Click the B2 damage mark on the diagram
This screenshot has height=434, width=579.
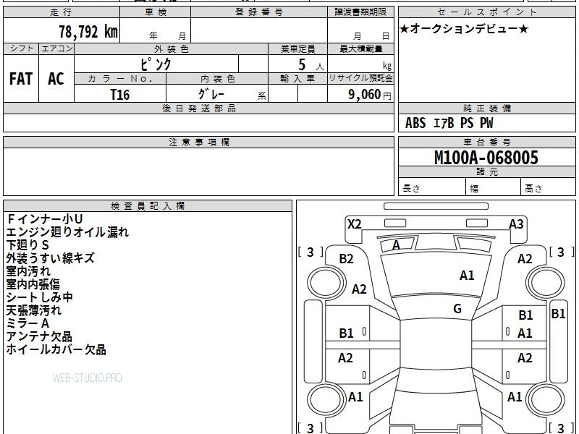pyautogui.click(x=346, y=259)
